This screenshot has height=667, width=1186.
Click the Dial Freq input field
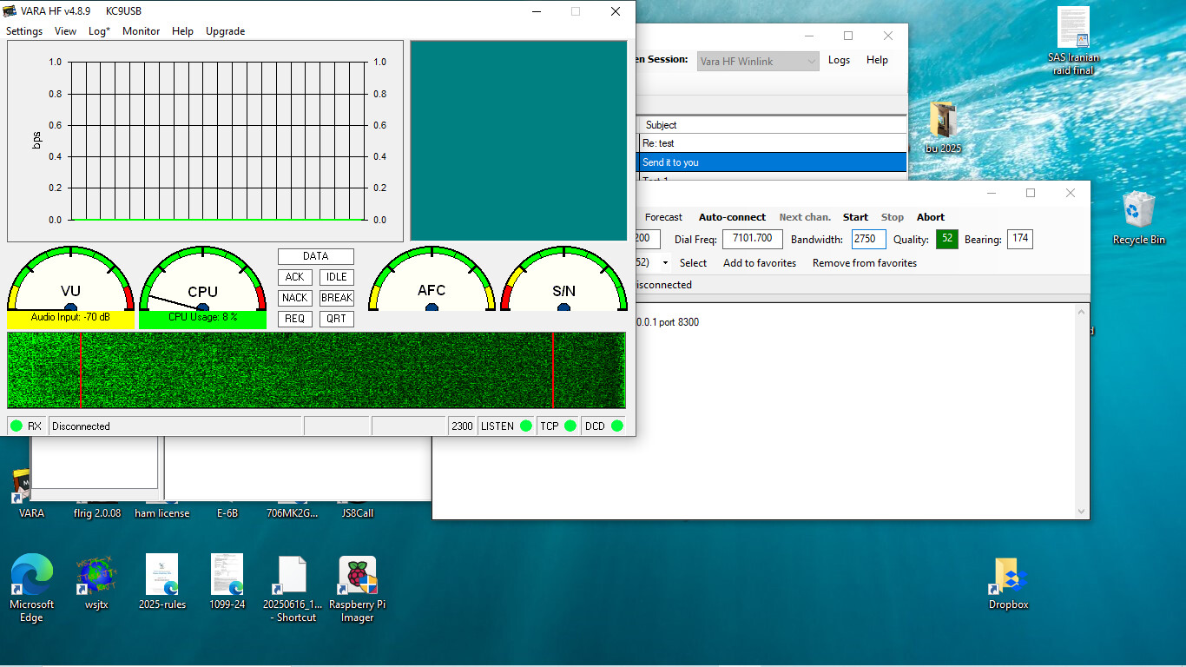pyautogui.click(x=752, y=239)
